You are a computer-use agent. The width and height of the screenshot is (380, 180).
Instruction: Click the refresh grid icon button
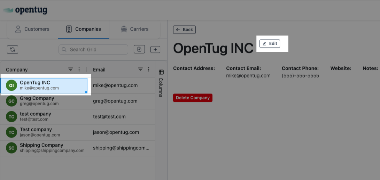point(13,49)
